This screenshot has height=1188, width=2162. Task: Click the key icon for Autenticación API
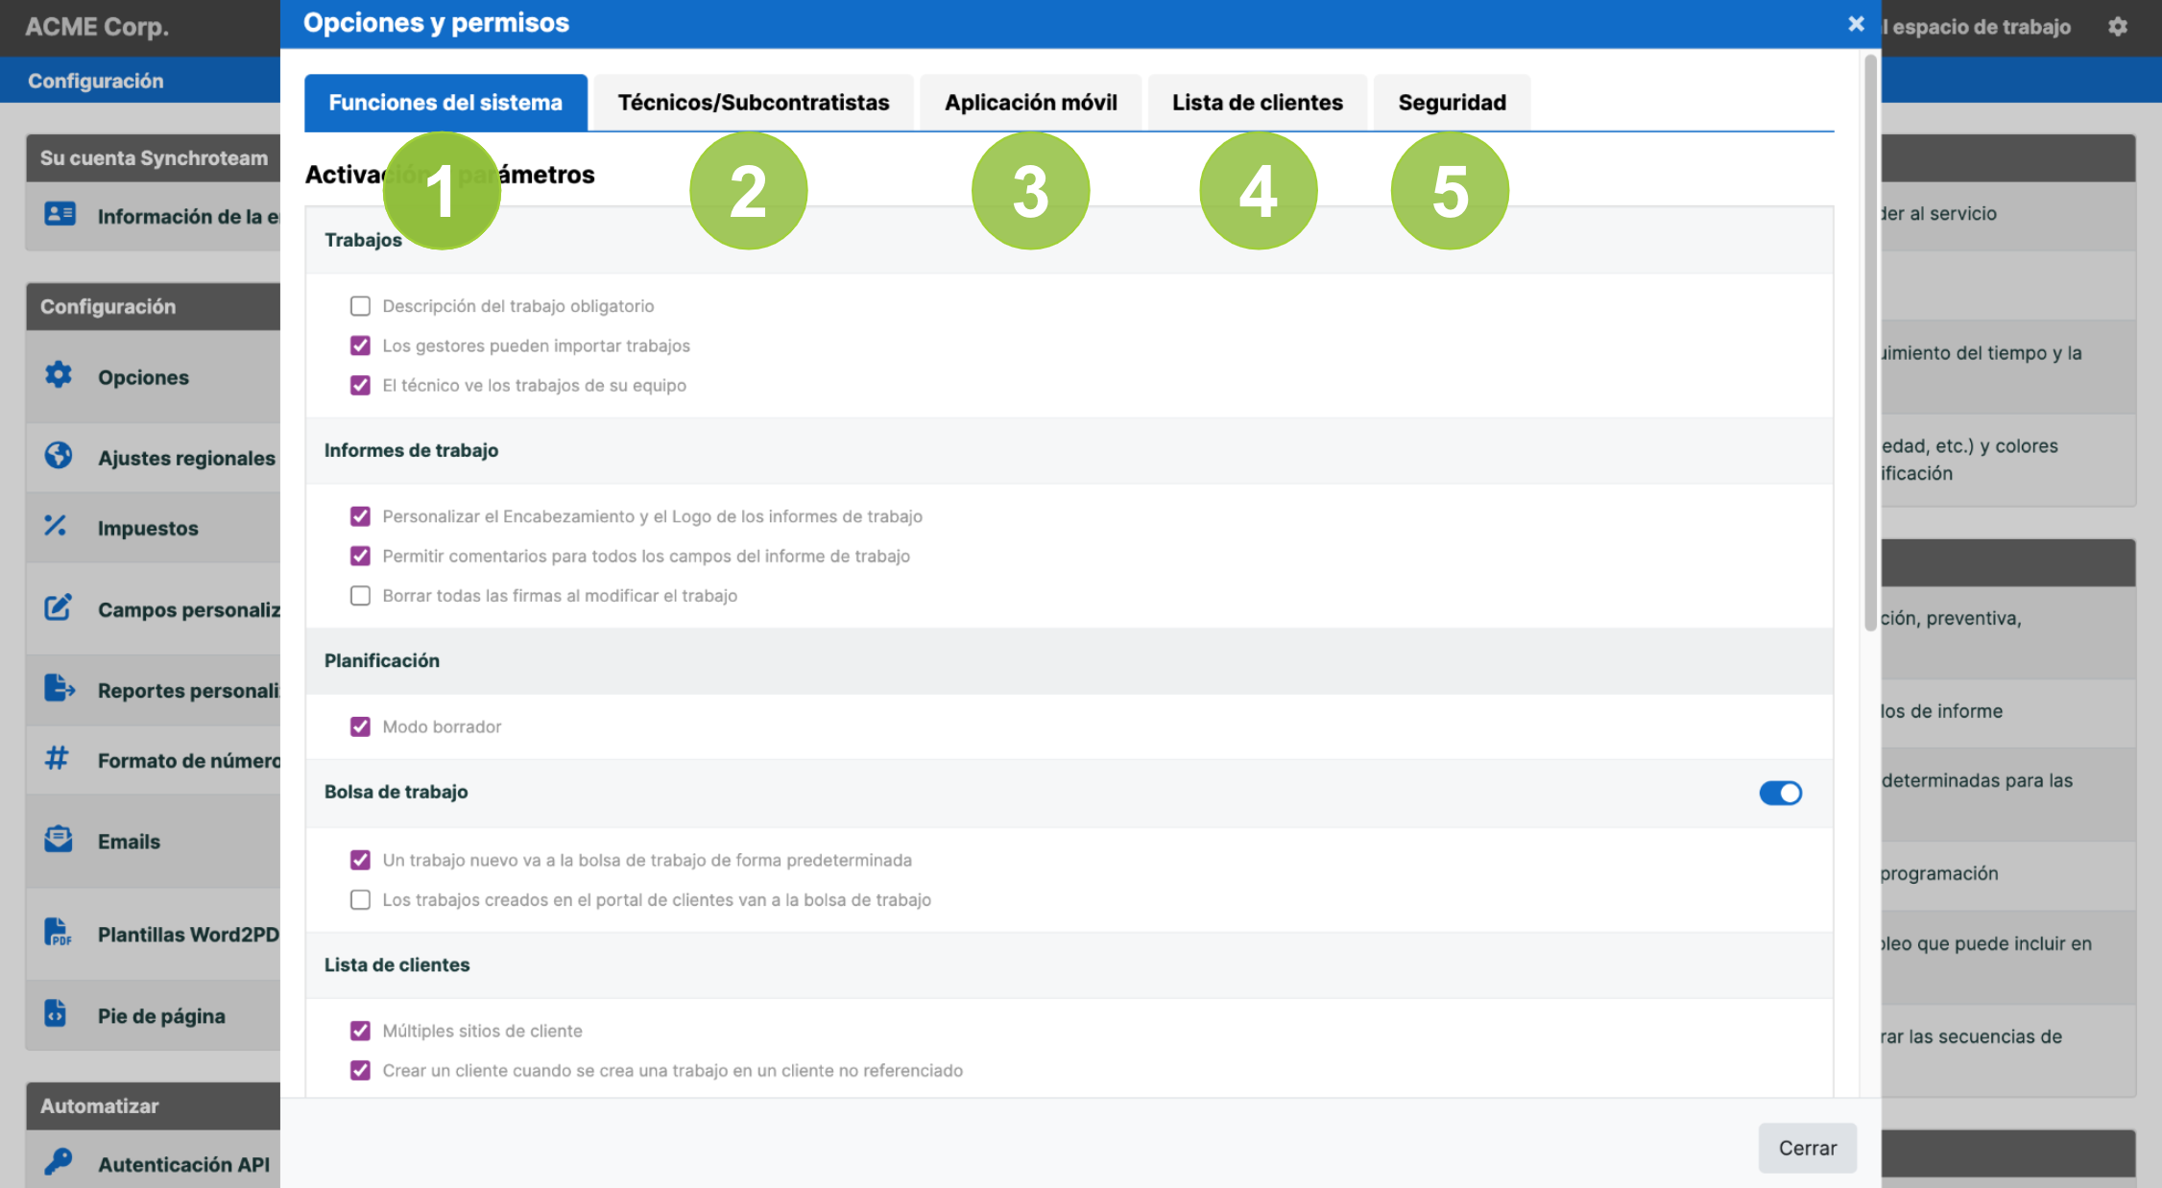point(58,1162)
